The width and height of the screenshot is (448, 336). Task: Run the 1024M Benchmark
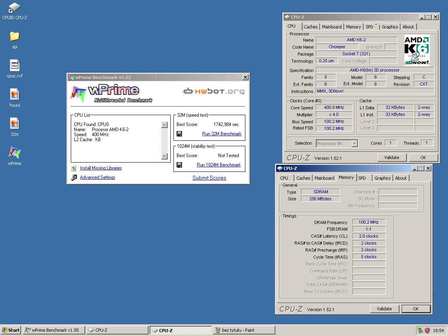click(219, 165)
